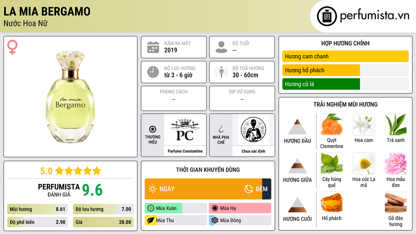Click the LA MIA BERGAMO title

pyautogui.click(x=47, y=11)
